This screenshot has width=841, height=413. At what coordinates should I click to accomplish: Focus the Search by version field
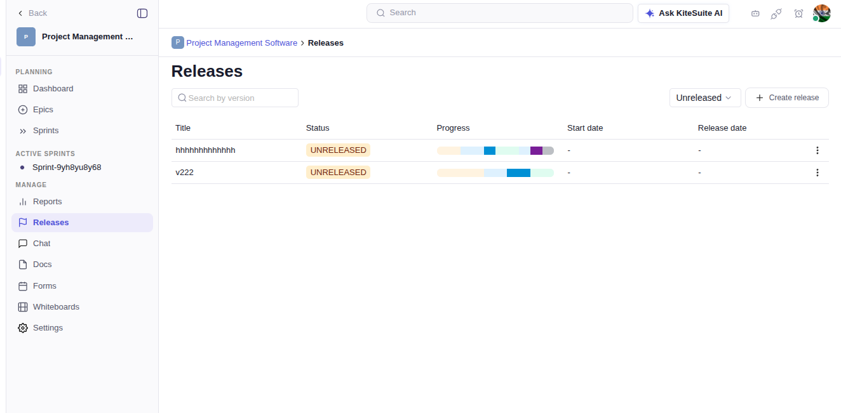click(235, 98)
